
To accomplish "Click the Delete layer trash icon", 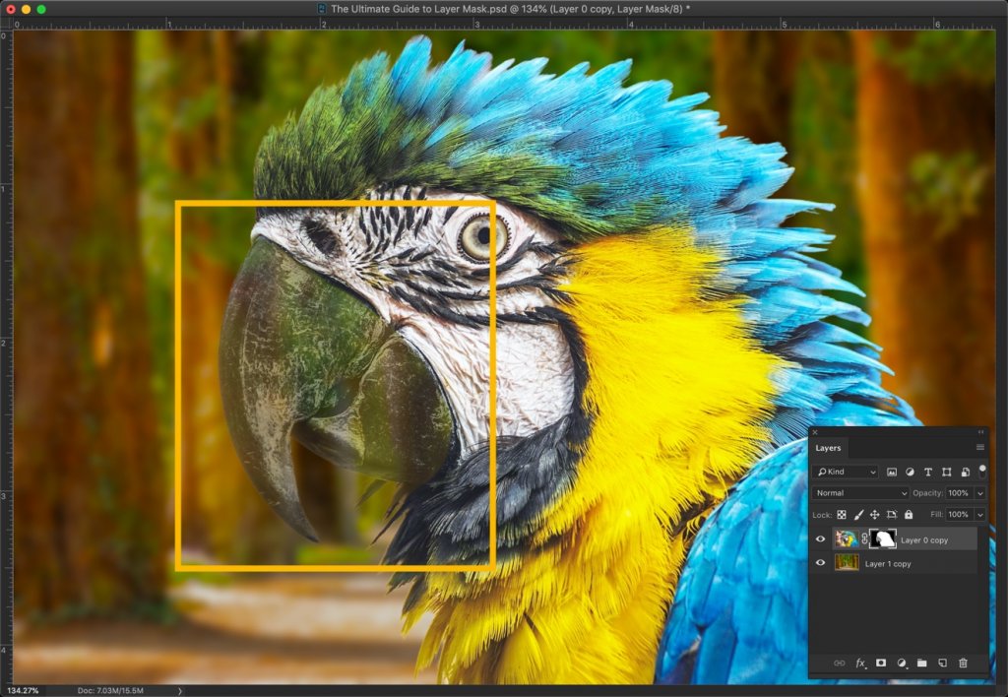I will coord(962,664).
